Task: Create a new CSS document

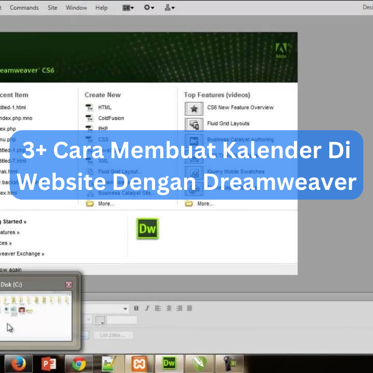Action: click(103, 139)
